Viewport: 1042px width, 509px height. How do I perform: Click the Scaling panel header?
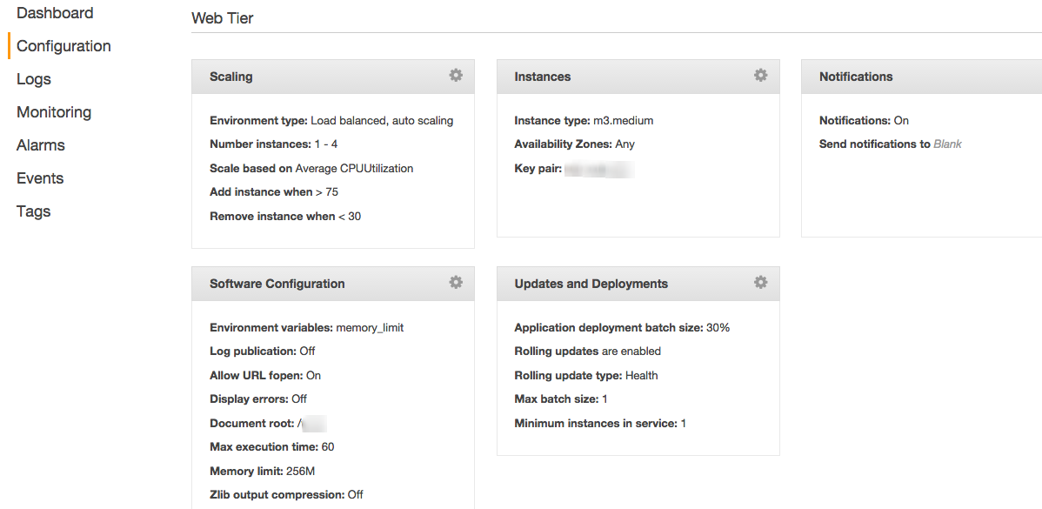point(333,77)
